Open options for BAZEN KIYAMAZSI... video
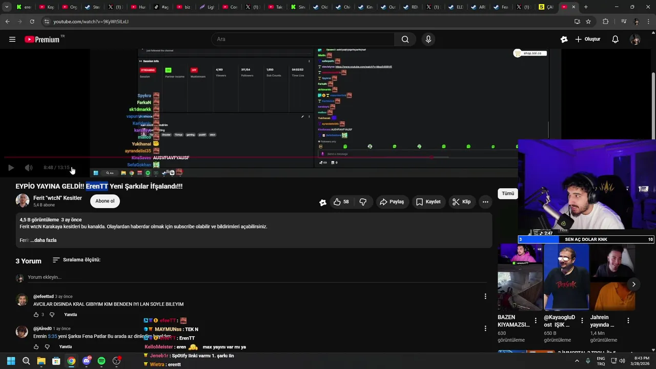The width and height of the screenshot is (656, 369). click(x=536, y=321)
